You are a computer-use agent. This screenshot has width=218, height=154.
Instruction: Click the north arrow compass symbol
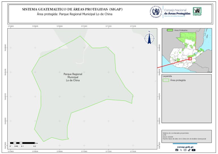[x=149, y=38]
